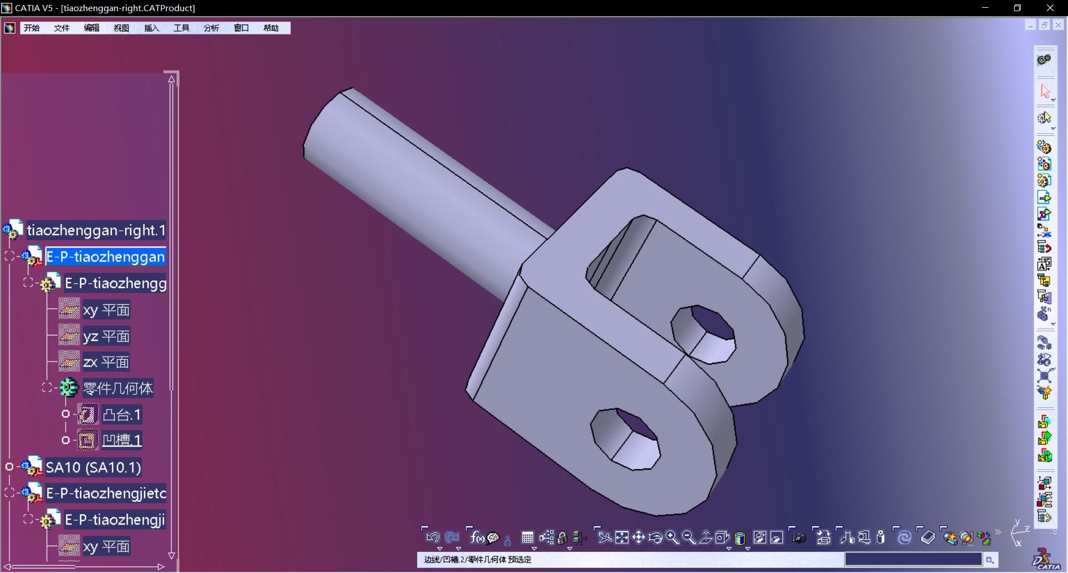Screen dimensions: 1068x573
Task: Click the Hide/Show icon
Action: [760, 537]
